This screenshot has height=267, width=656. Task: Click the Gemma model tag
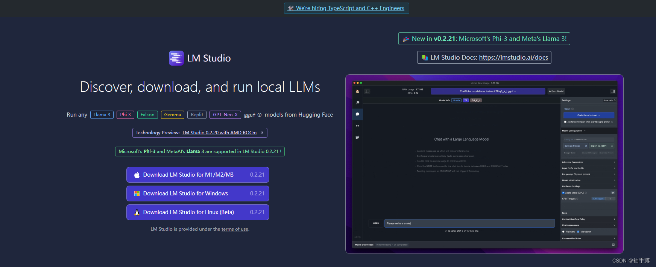pyautogui.click(x=173, y=115)
